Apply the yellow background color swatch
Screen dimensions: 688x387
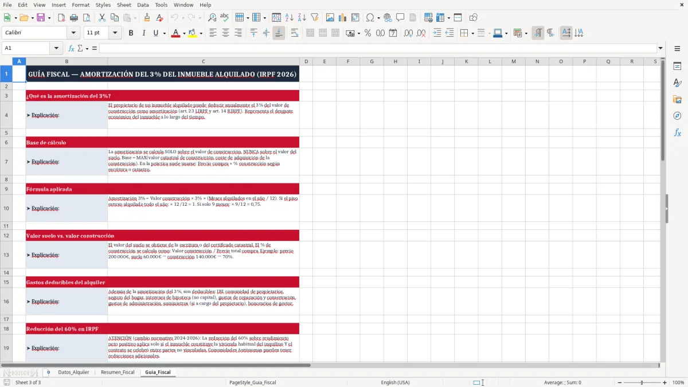pos(193,33)
